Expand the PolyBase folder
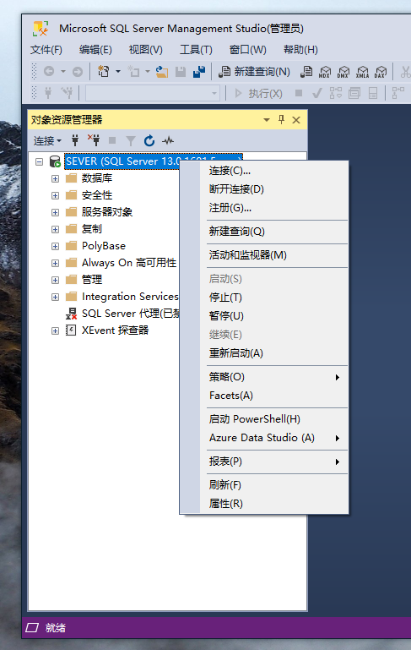411x650 pixels. click(55, 246)
